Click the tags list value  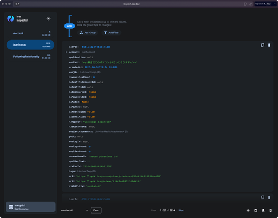86,171
